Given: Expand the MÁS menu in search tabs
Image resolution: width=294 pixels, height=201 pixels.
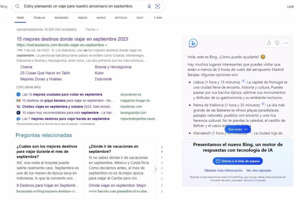Looking at the screenshot, I should coord(157,18).
